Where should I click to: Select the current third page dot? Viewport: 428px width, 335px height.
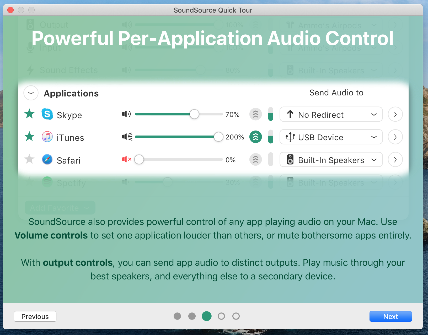click(207, 316)
